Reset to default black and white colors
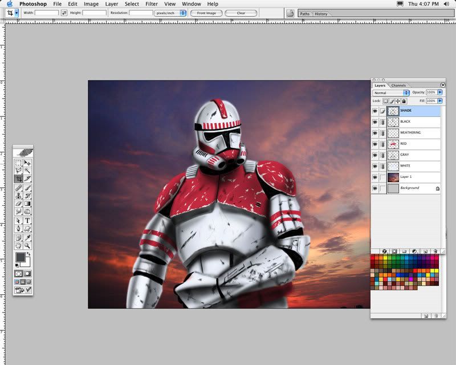This screenshot has width=456, height=365. tap(17, 265)
